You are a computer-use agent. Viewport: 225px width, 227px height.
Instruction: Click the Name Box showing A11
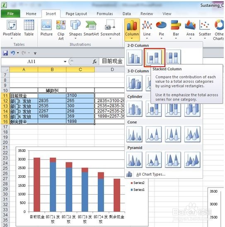coord(31,61)
